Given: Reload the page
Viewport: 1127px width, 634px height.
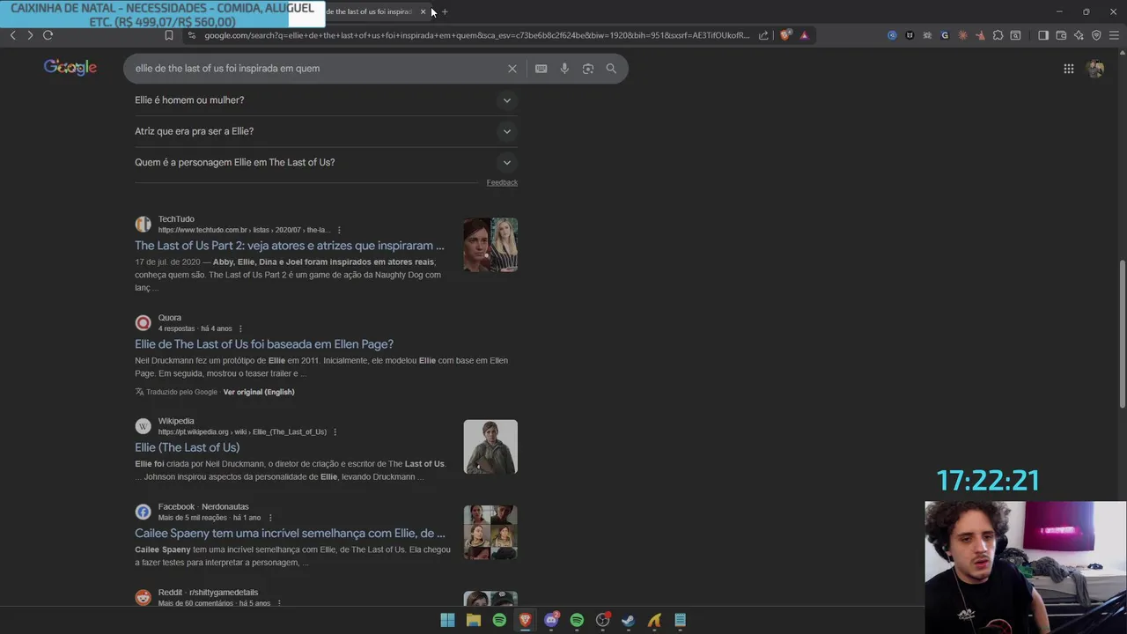Looking at the screenshot, I should [x=48, y=35].
